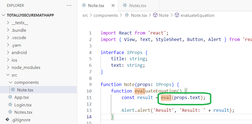Click Alert.alert on line 13
Viewport: 252px width, 124px height.
tap(136, 110)
